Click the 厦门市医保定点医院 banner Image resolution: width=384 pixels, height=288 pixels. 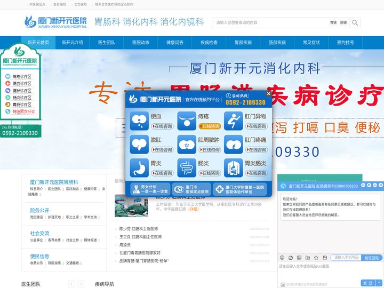coord(191,189)
